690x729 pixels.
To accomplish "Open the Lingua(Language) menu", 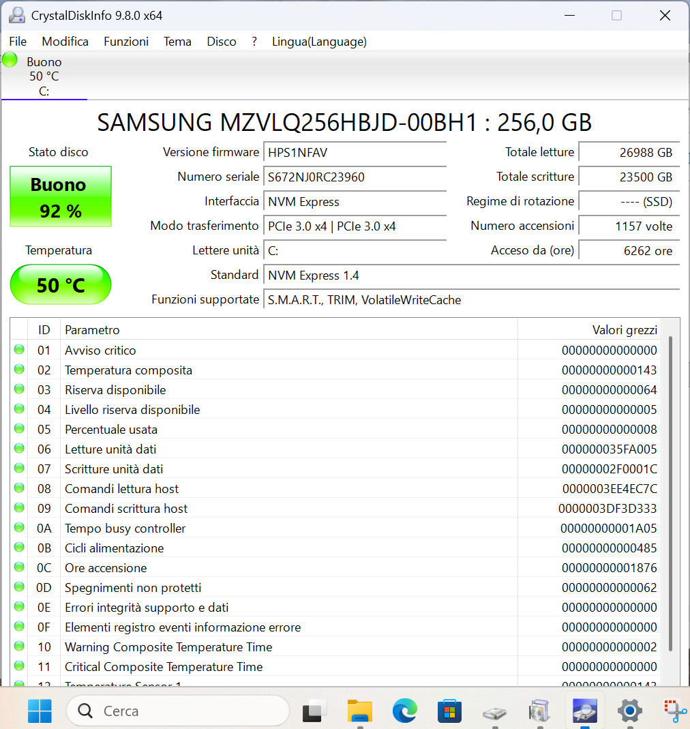I will [319, 42].
